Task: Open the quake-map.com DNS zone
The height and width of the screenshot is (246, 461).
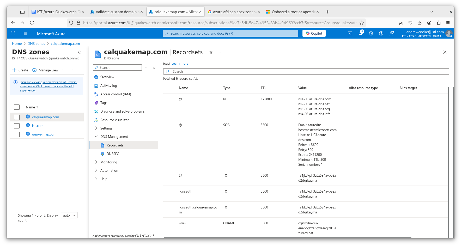Action: pyautogui.click(x=44, y=134)
